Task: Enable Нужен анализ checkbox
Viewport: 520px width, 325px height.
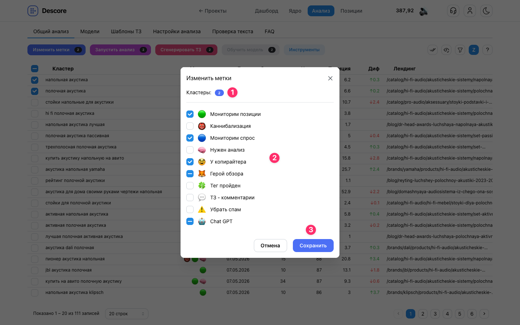Action: (190, 150)
